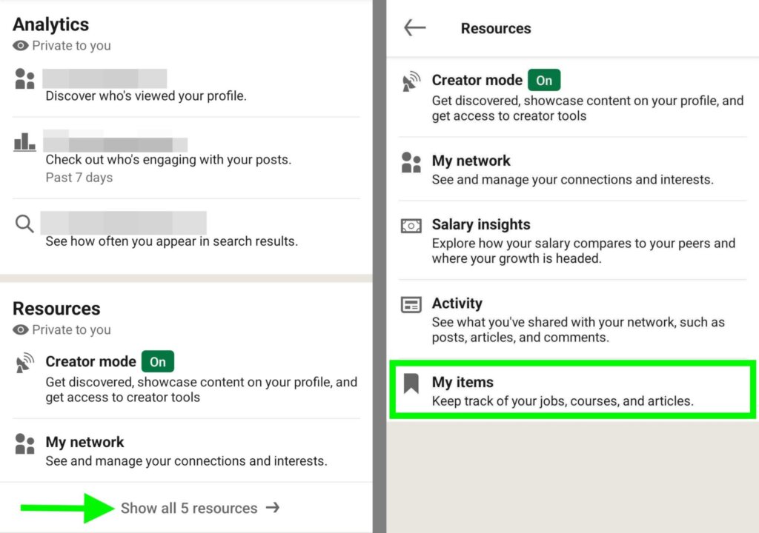This screenshot has height=533, width=759.
Task: Toggle Creator mode off via the On badge
Action: (544, 80)
